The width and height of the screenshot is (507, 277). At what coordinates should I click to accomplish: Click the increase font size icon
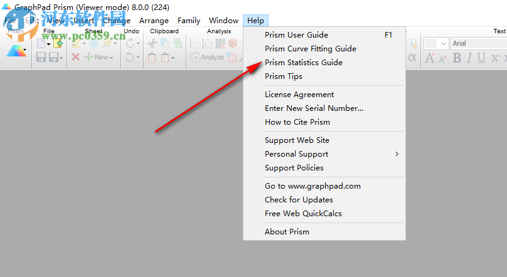tap(430, 58)
